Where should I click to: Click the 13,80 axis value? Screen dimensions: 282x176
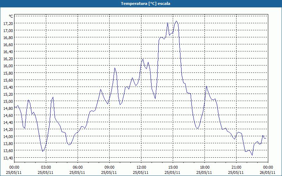click(8, 144)
